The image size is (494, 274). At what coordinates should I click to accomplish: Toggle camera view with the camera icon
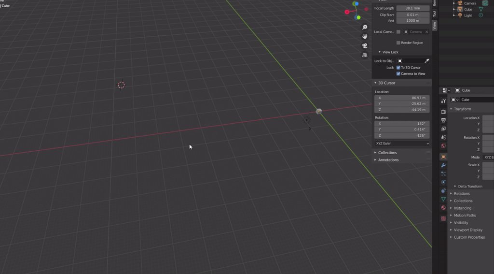coord(365,46)
